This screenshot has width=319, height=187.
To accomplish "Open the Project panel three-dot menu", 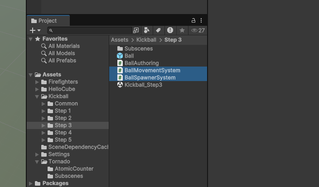I will (201, 20).
